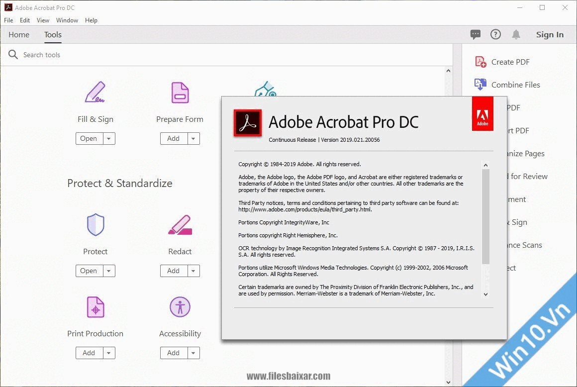The image size is (577, 387).
Task: Click the Add button under Redact
Action: pos(174,271)
